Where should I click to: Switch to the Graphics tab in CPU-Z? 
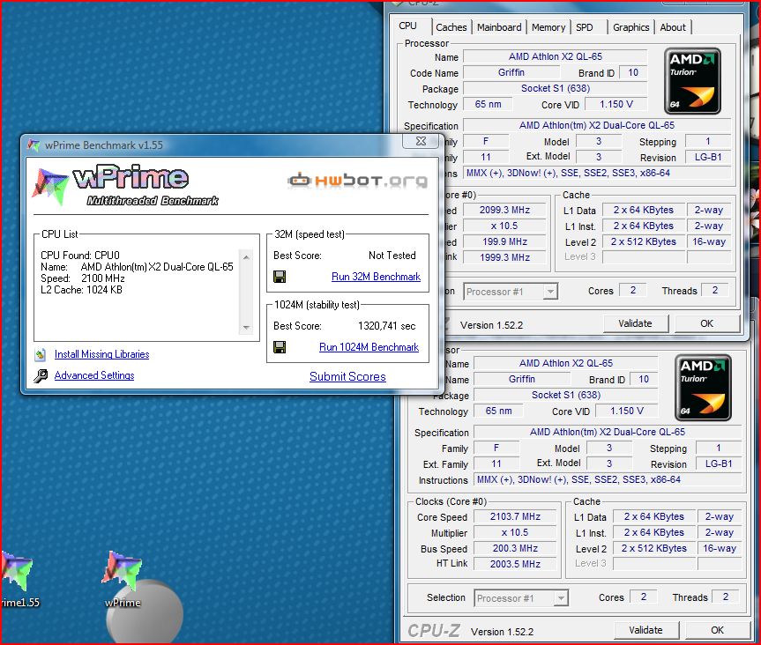point(630,27)
